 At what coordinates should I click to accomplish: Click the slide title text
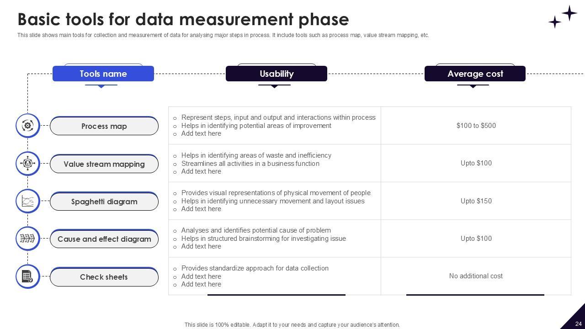click(x=183, y=20)
